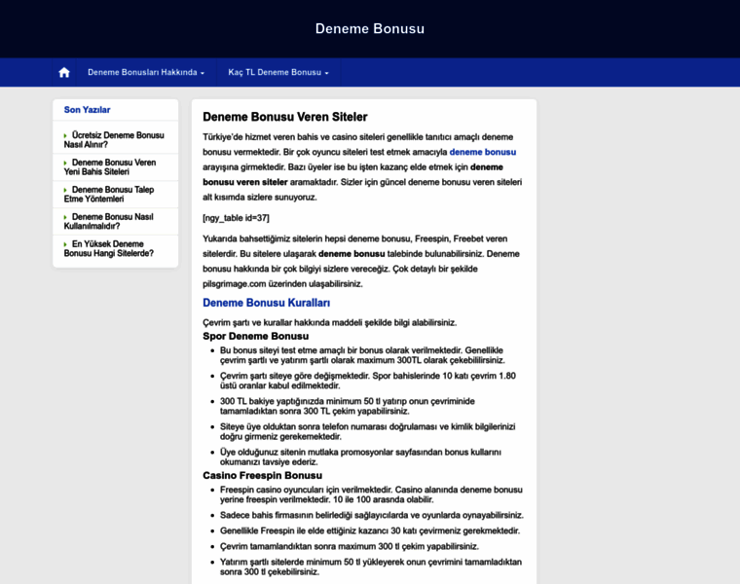The image size is (740, 584).
Task: Click bullet 'Siteye üye olduktan sonra telefon'
Action: [367, 431]
